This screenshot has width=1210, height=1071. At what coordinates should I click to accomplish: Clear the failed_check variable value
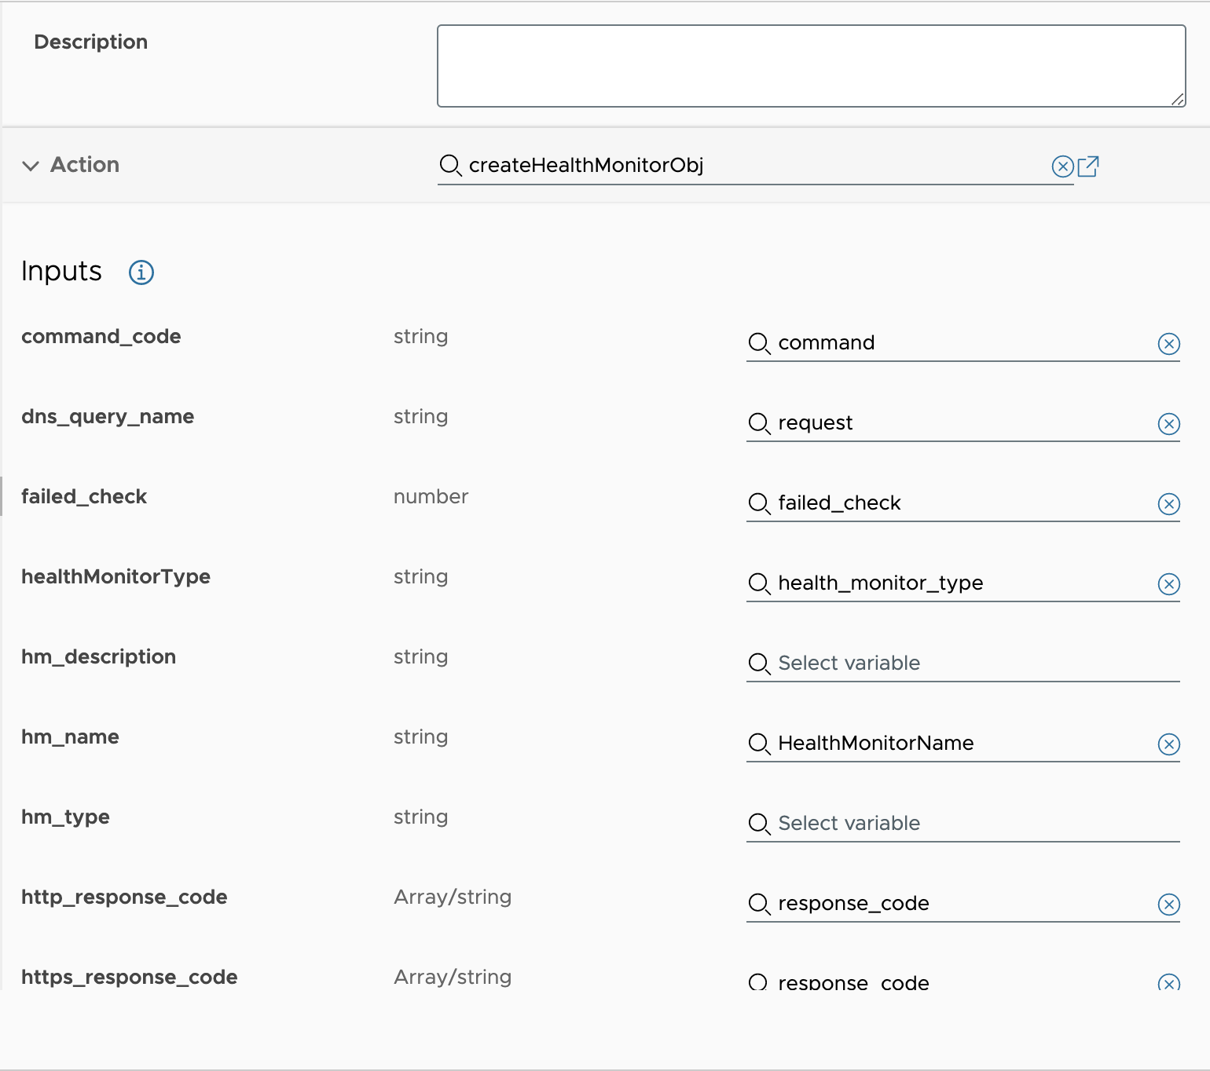click(1168, 504)
